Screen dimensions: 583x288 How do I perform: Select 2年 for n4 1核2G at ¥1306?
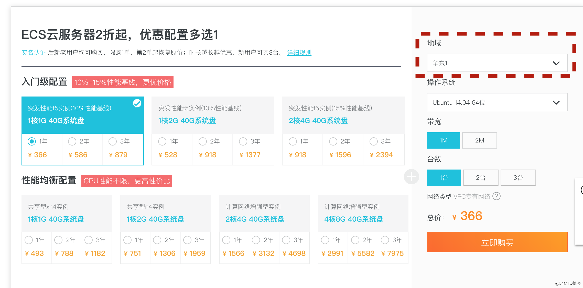[157, 240]
